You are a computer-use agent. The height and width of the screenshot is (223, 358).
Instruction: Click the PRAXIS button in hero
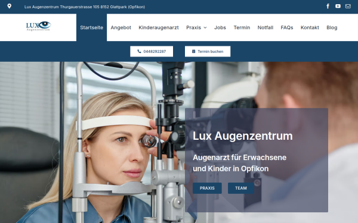click(x=207, y=188)
